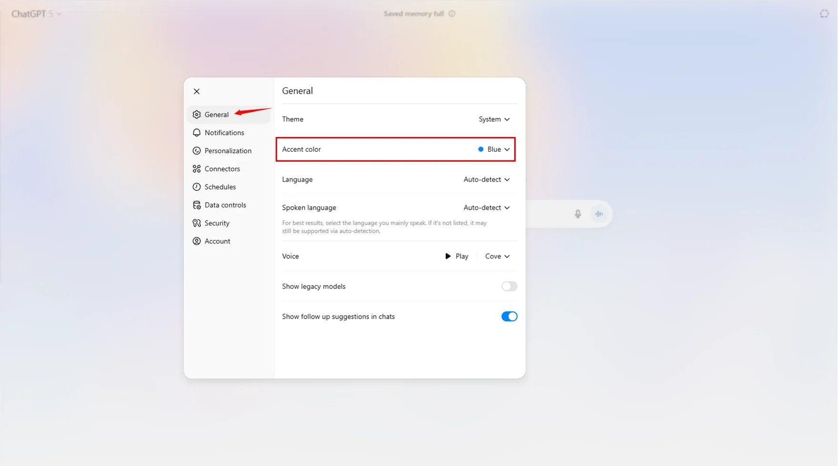The width and height of the screenshot is (838, 466).
Task: Click the Spoken language label
Action: coord(309,208)
